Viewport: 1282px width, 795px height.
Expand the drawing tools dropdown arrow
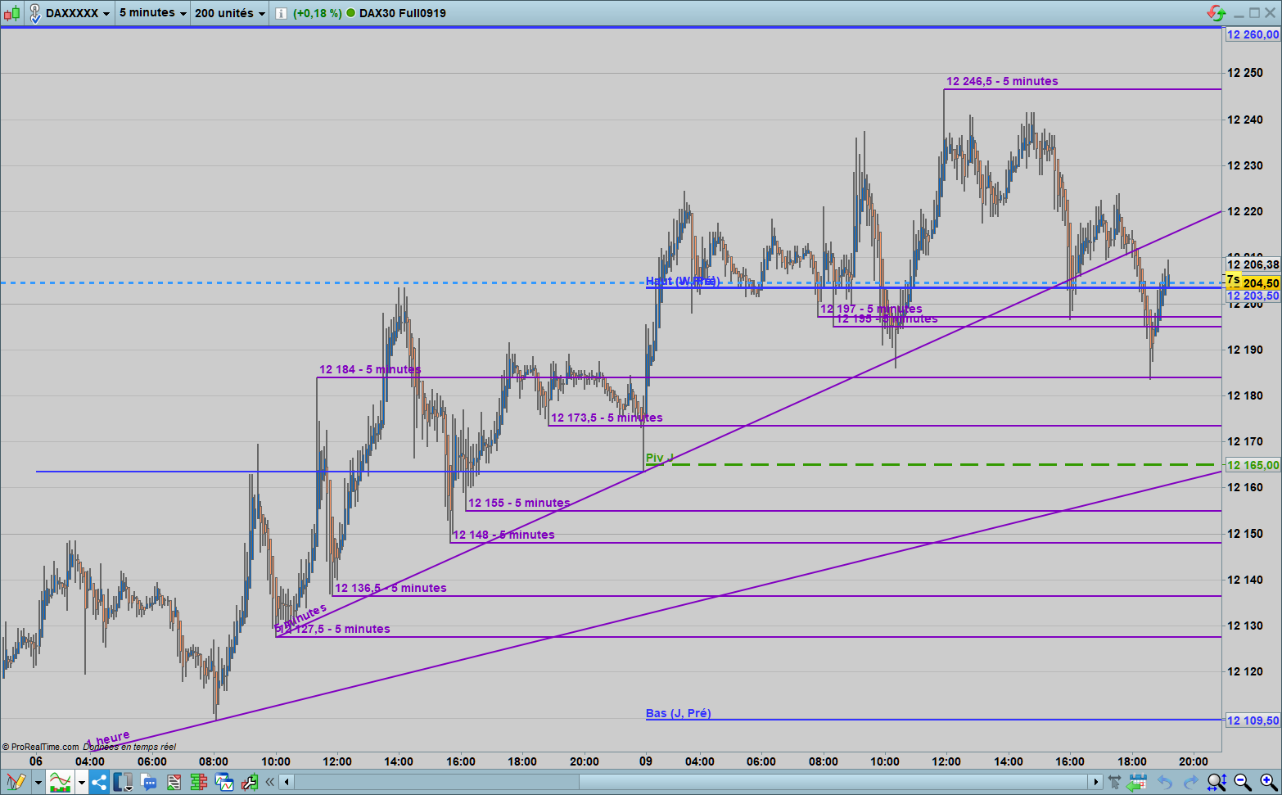tap(38, 783)
